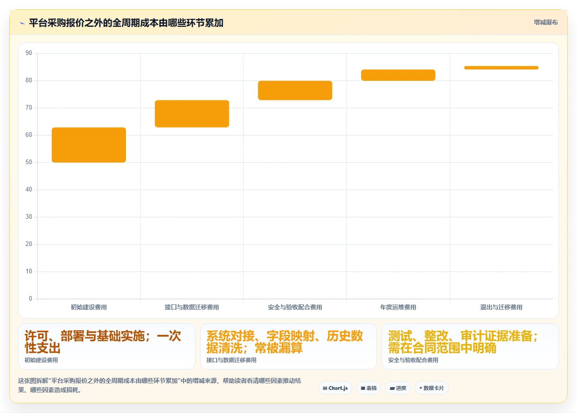577x413 pixels.
Task: Click the 接口与数据迁移费用 x-axis label
Action: coord(192,307)
